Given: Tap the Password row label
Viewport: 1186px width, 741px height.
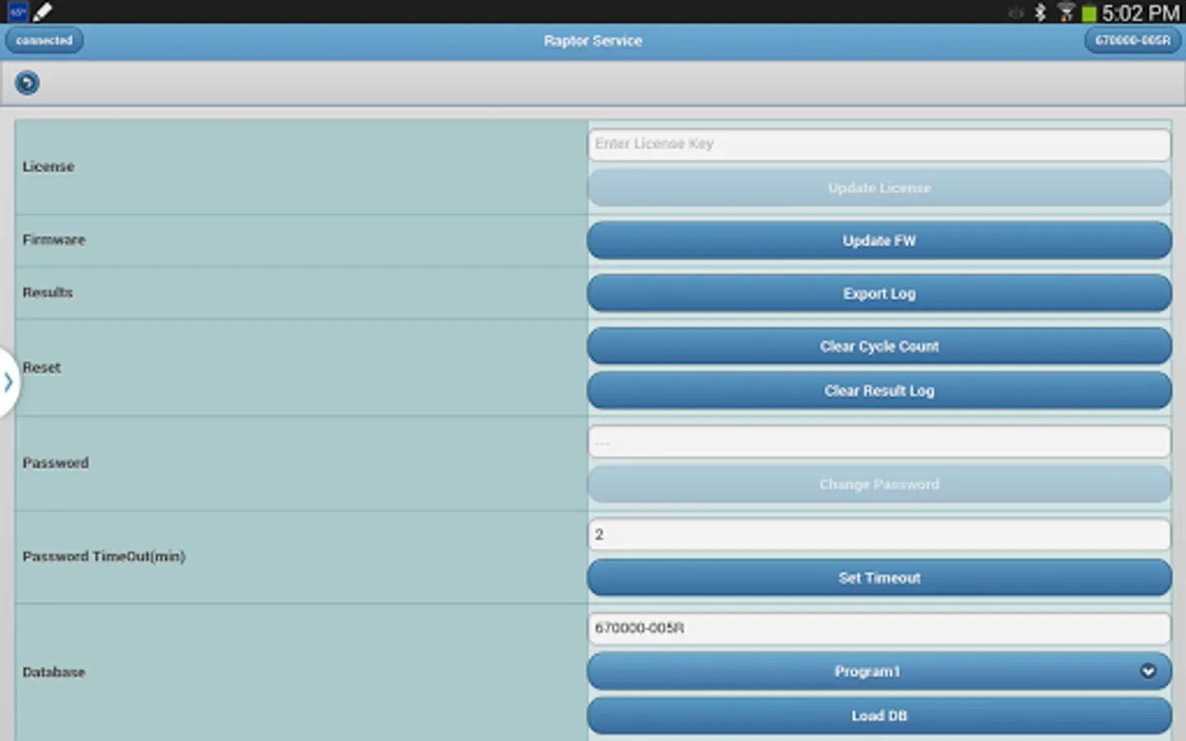Looking at the screenshot, I should [x=55, y=464].
